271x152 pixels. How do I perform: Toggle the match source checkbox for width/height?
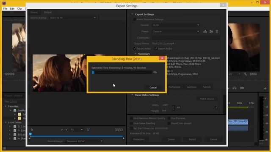[216, 108]
